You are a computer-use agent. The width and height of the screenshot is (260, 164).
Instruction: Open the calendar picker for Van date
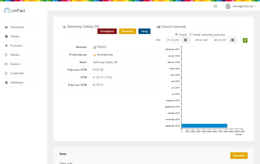pos(186,40)
